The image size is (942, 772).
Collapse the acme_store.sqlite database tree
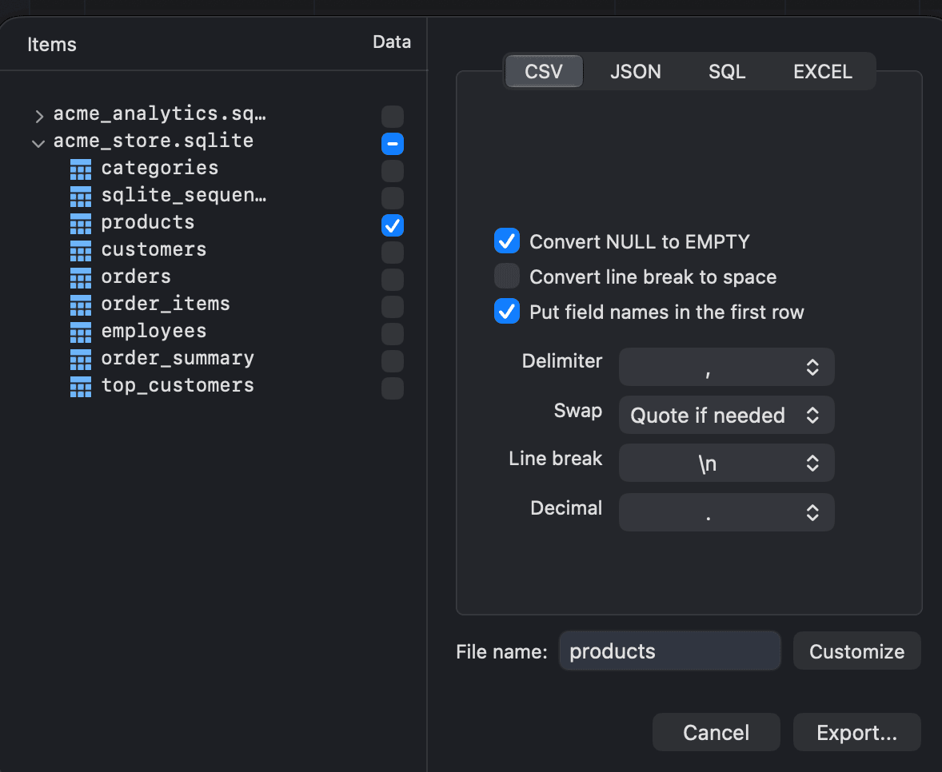point(38,144)
